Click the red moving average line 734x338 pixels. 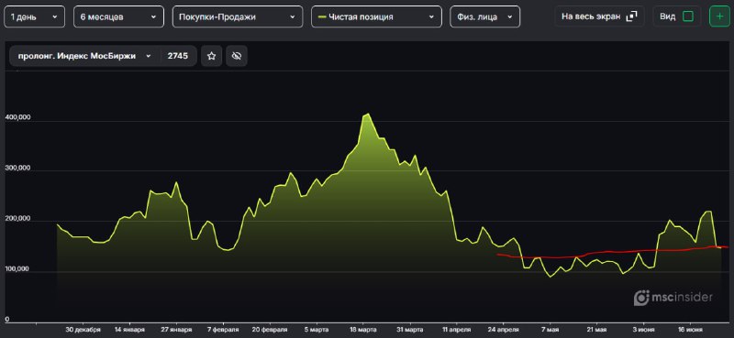(x=608, y=252)
